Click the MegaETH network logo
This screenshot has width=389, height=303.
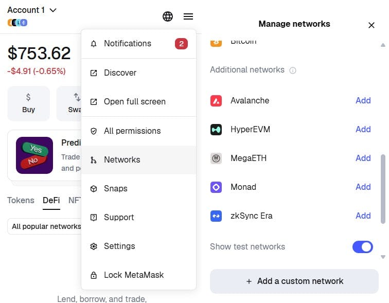tap(216, 158)
